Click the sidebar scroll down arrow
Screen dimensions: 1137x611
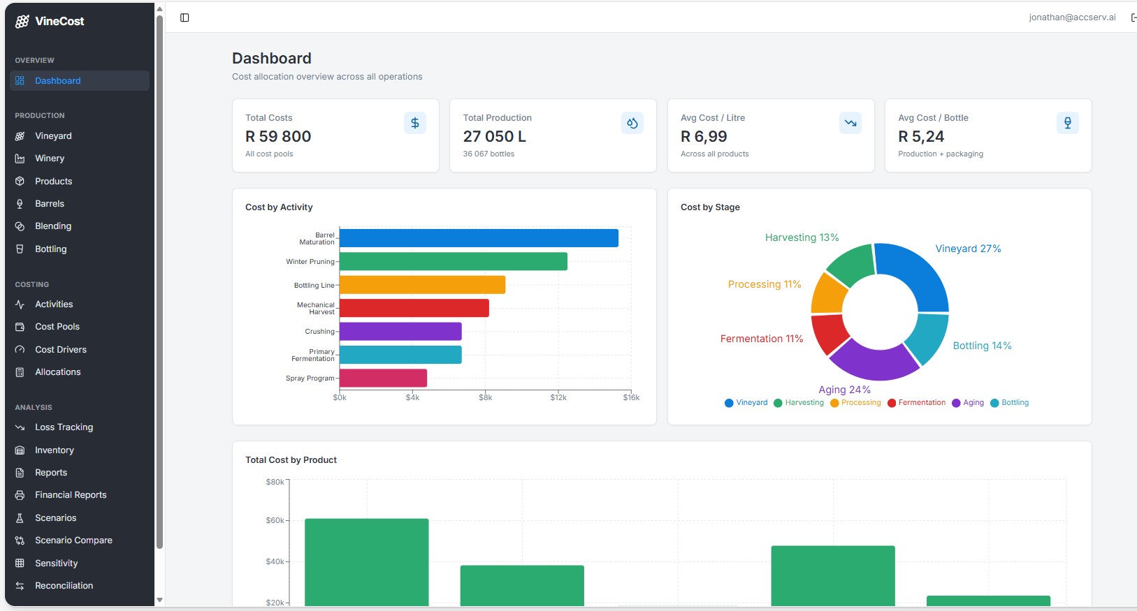coord(159,600)
